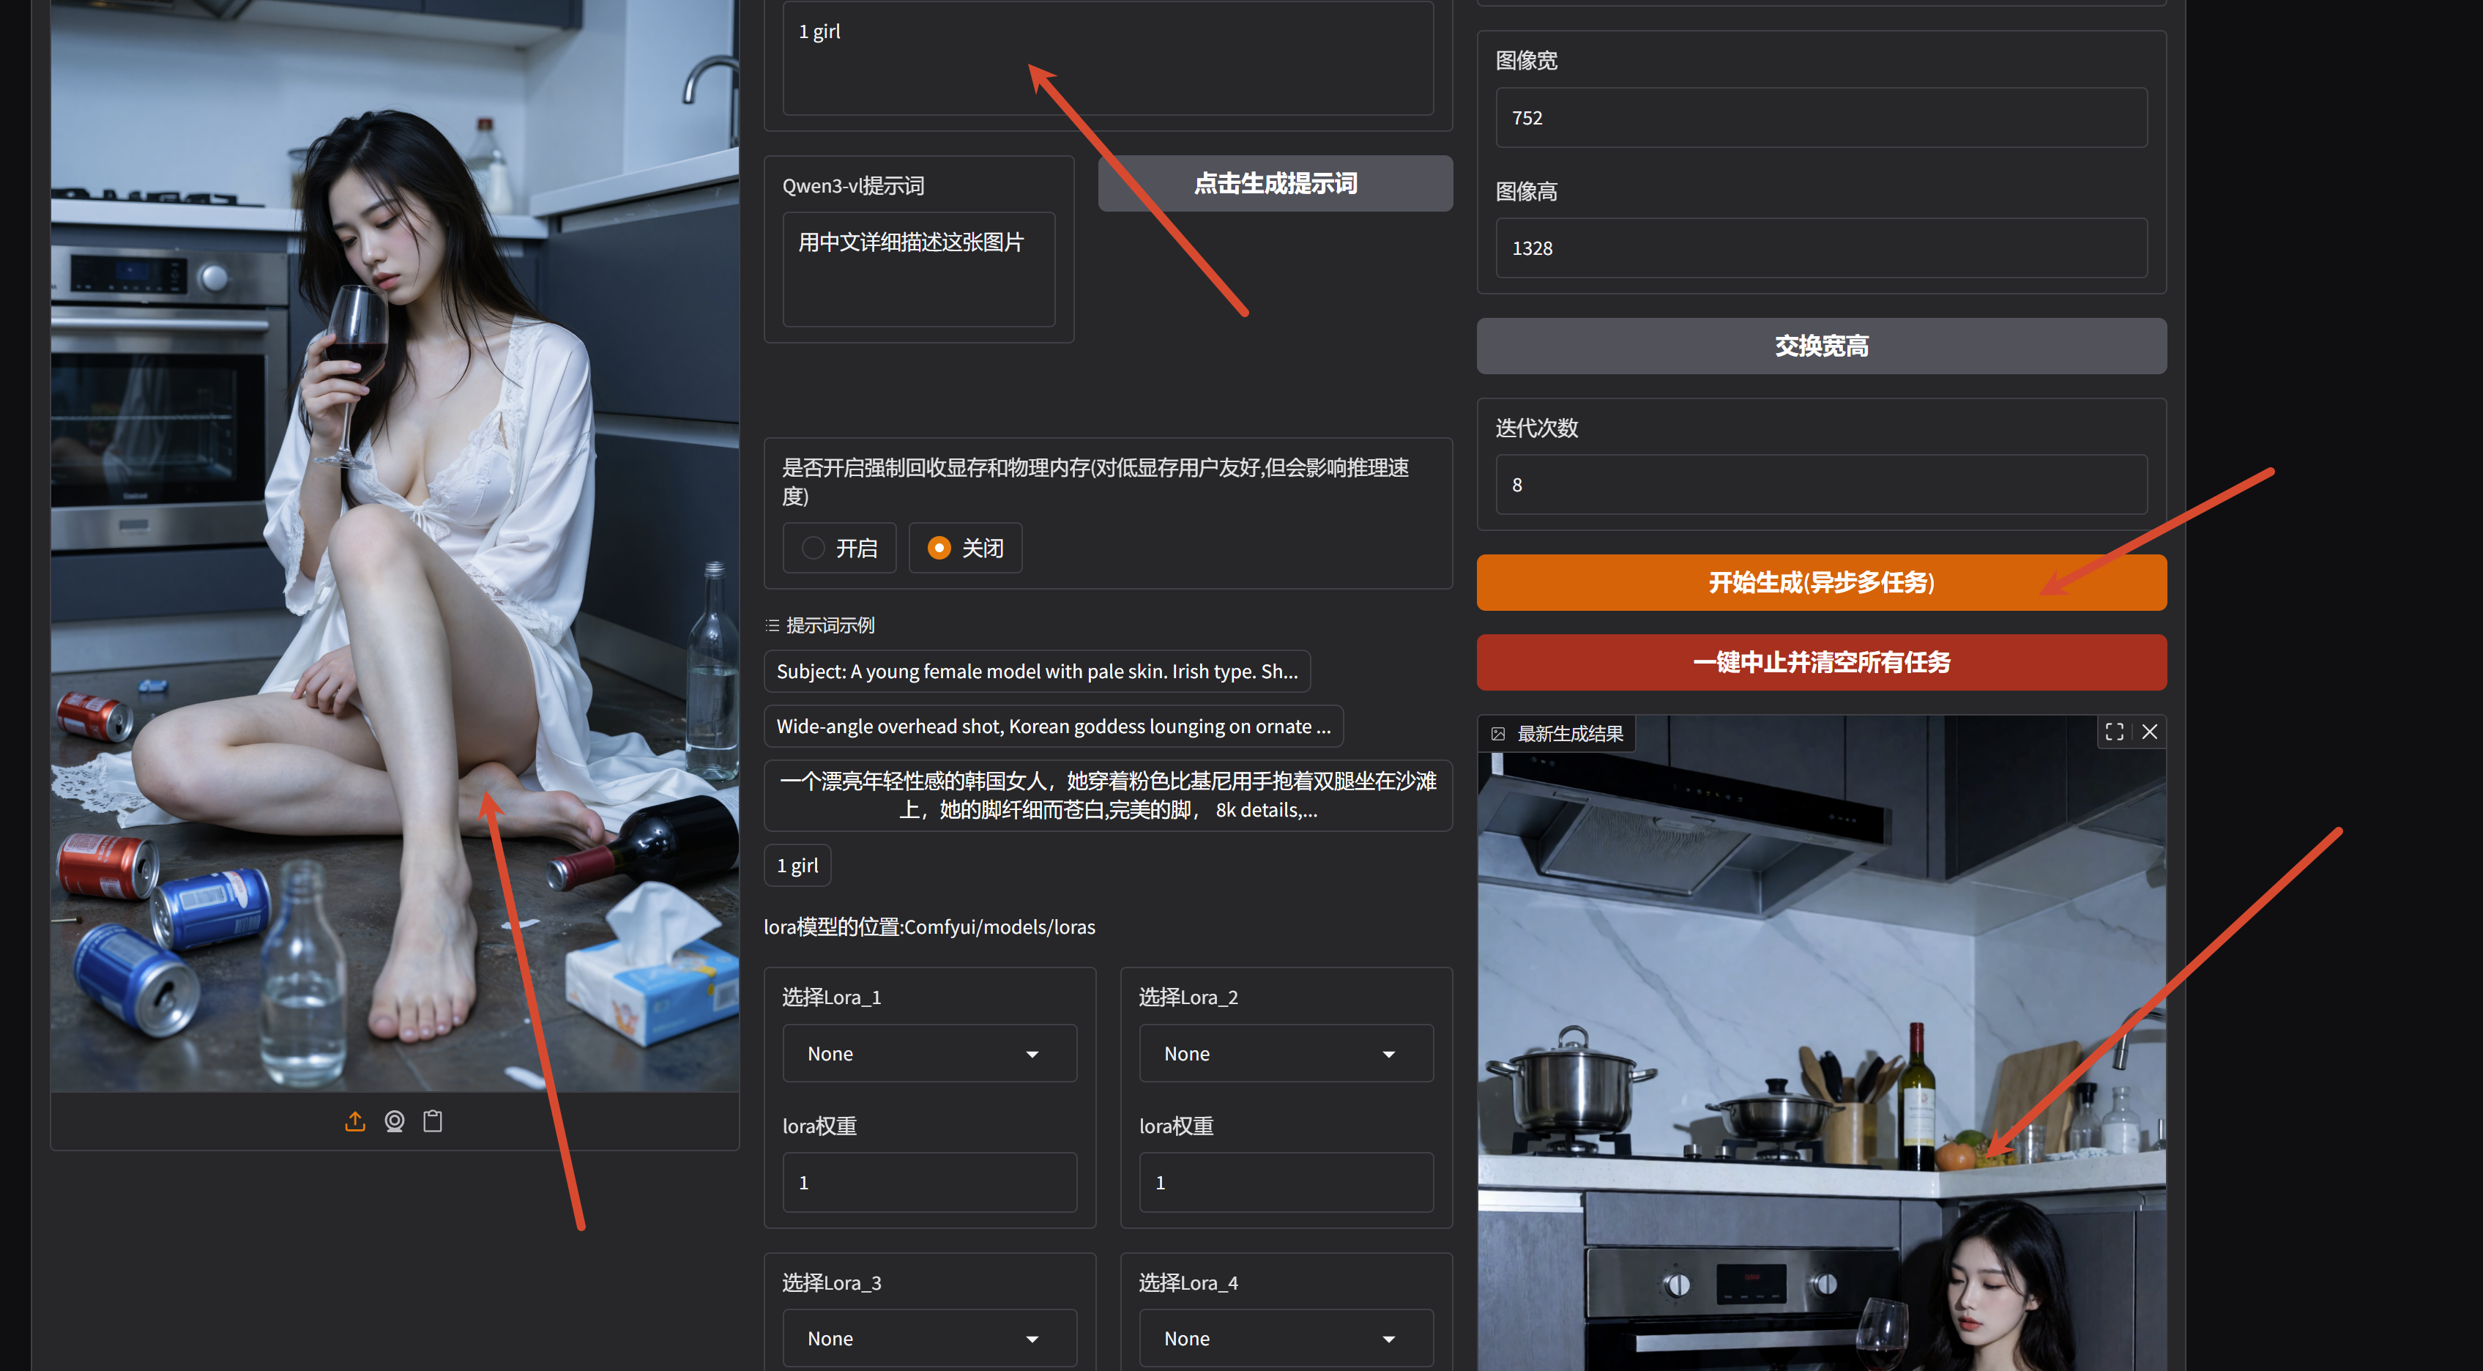Screen dimensions: 2483x1371
Task: Click the upload image icon below the photo
Action: click(354, 1121)
